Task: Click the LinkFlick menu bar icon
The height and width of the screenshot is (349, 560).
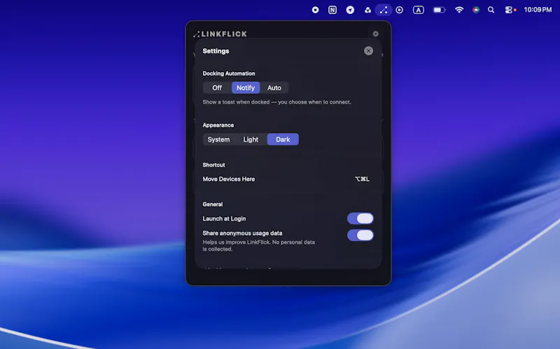Action: pyautogui.click(x=383, y=10)
